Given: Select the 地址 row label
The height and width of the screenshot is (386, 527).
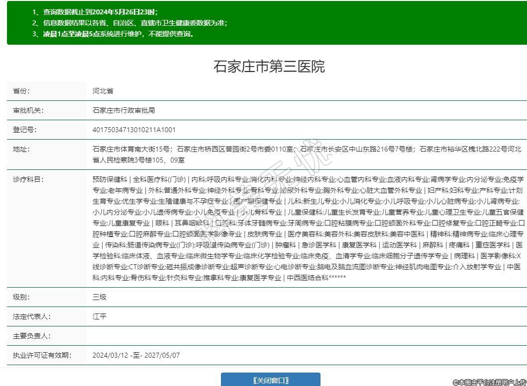Looking at the screenshot, I should 21,149.
